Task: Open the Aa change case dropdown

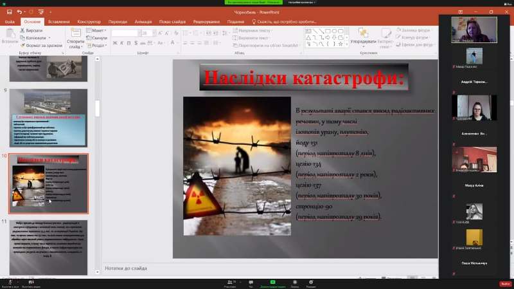Action: point(160,43)
